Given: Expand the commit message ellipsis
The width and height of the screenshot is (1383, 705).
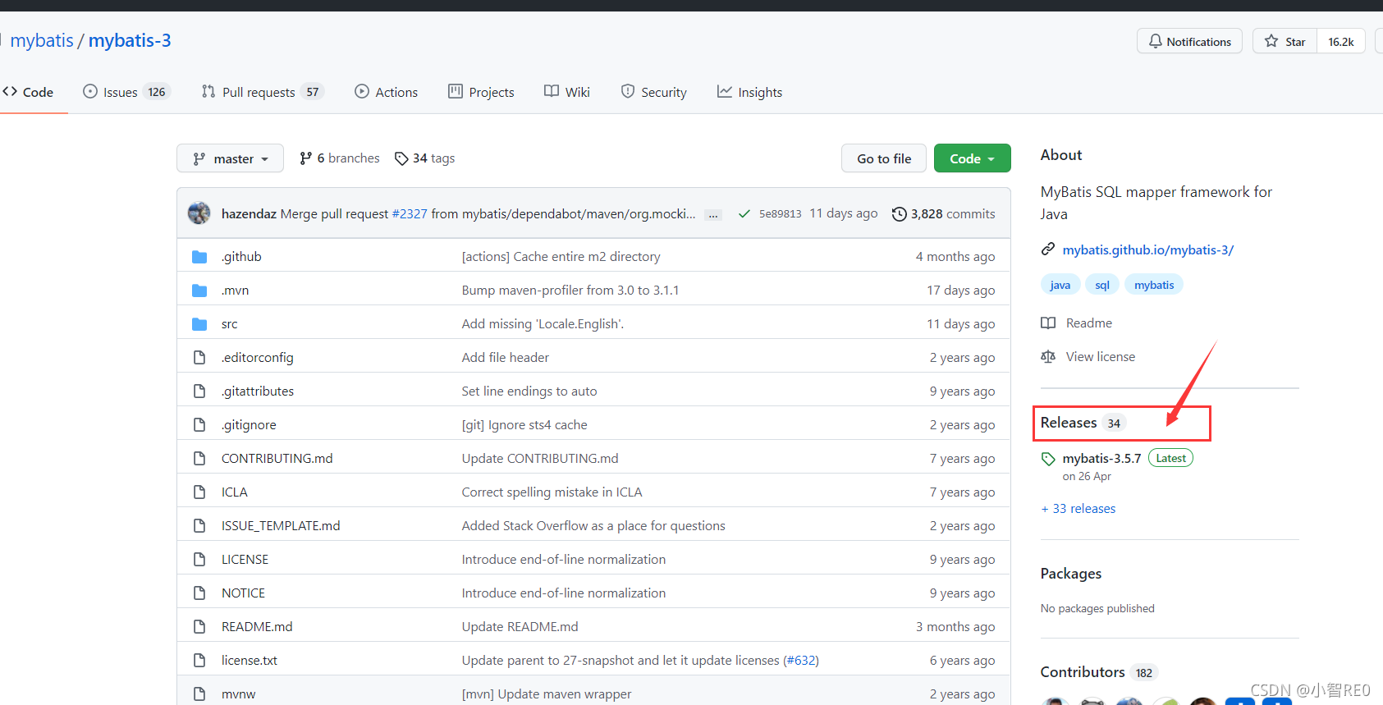Looking at the screenshot, I should pyautogui.click(x=713, y=215).
